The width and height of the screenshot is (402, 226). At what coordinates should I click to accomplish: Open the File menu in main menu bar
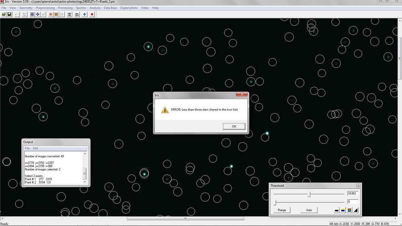coord(4,8)
